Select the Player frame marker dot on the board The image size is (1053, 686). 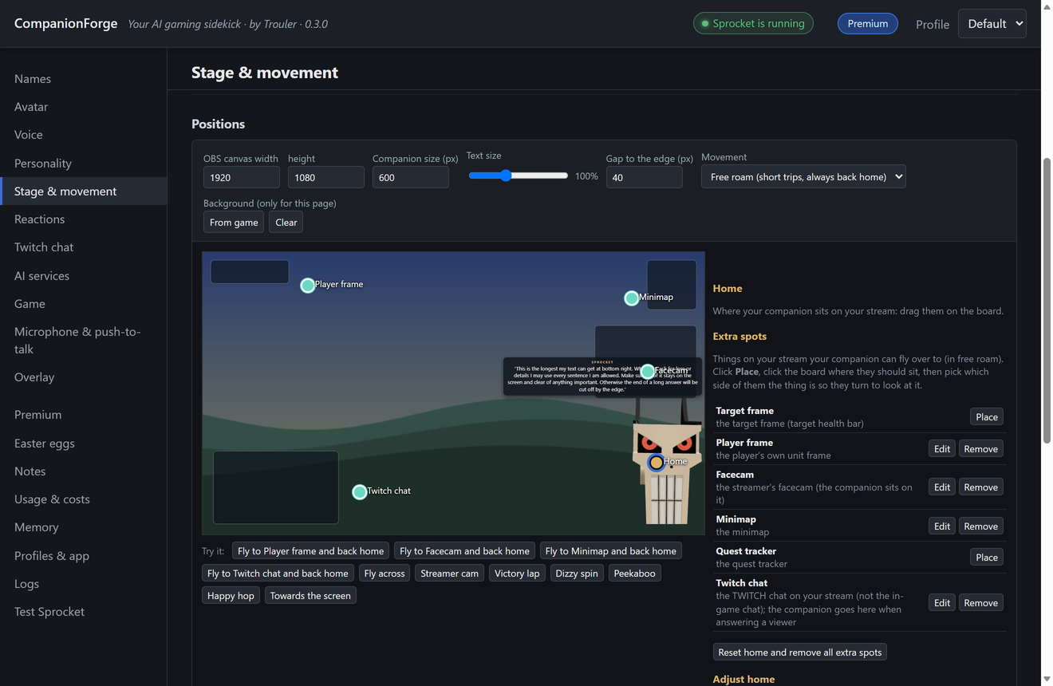pyautogui.click(x=307, y=286)
